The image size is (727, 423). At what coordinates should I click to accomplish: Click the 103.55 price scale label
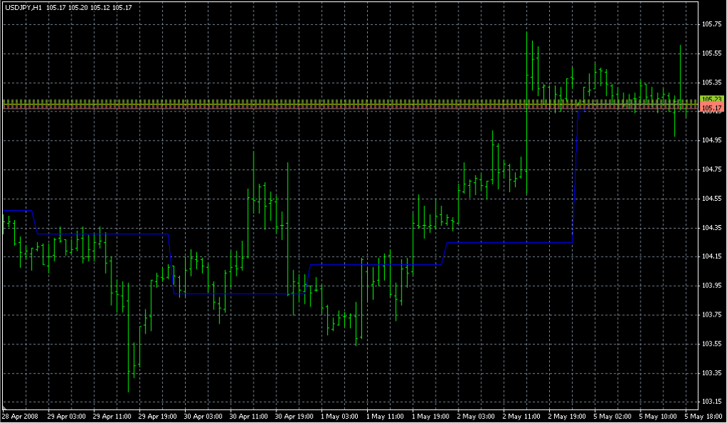click(x=711, y=344)
